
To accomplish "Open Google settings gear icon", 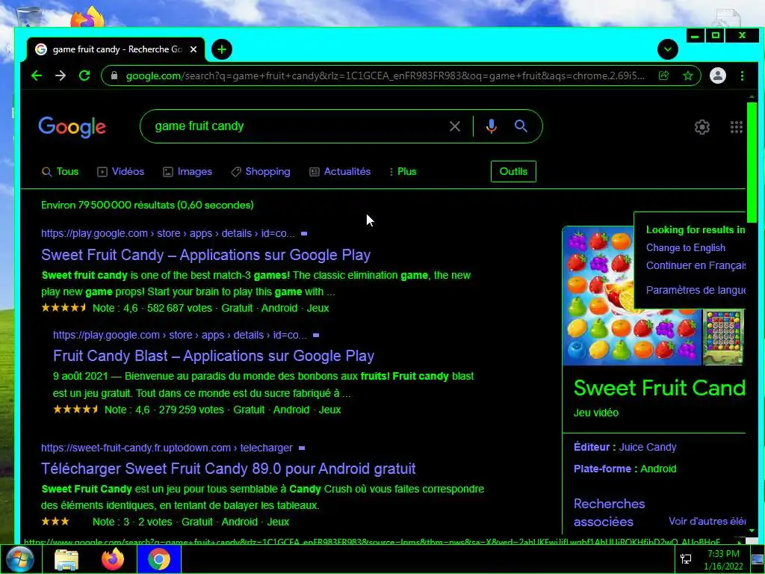I will tap(702, 127).
